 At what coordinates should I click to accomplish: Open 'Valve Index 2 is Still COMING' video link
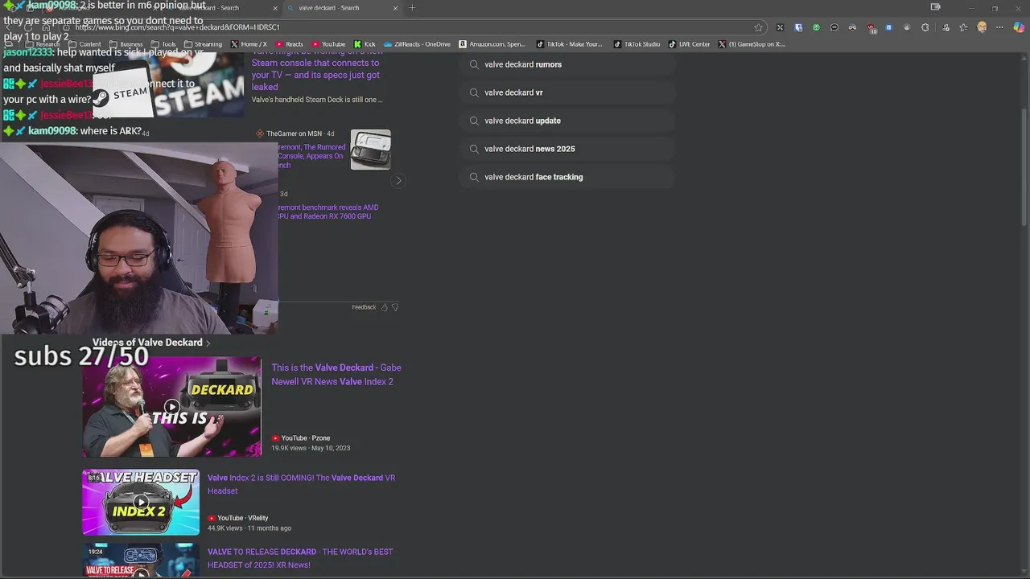point(301,484)
